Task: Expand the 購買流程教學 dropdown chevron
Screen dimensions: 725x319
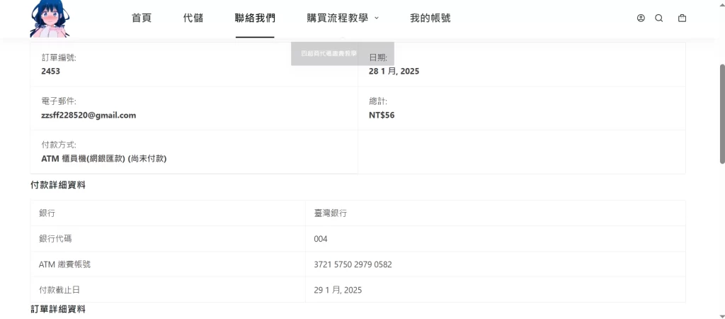Action: (377, 18)
